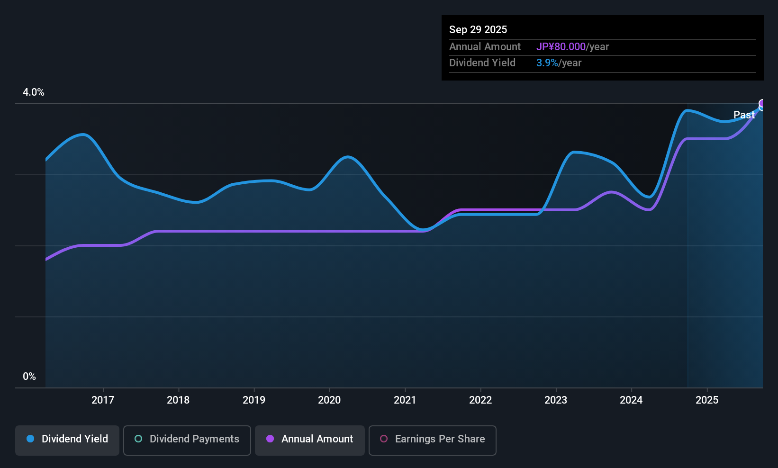Viewport: 778px width, 468px height.
Task: Choose the 2023 x-axis year label
Action: [556, 400]
